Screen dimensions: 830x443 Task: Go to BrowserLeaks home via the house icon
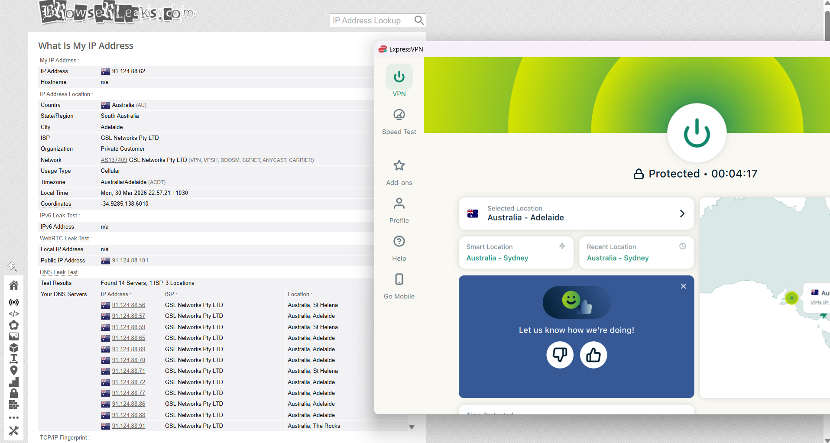click(14, 285)
